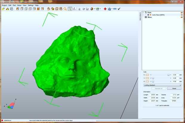The width and height of the screenshot is (185, 123).
Task: Select the 'rock 2 face' part in tree
Action: pyautogui.click(x=158, y=15)
